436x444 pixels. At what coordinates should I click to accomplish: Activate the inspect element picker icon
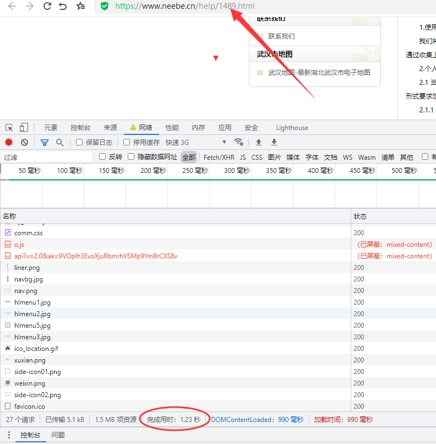9,127
